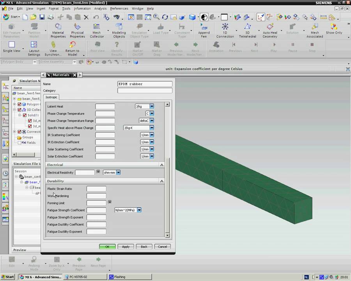Switch to Single View
This screenshot has width=351, height=281.
click(x=12, y=47)
